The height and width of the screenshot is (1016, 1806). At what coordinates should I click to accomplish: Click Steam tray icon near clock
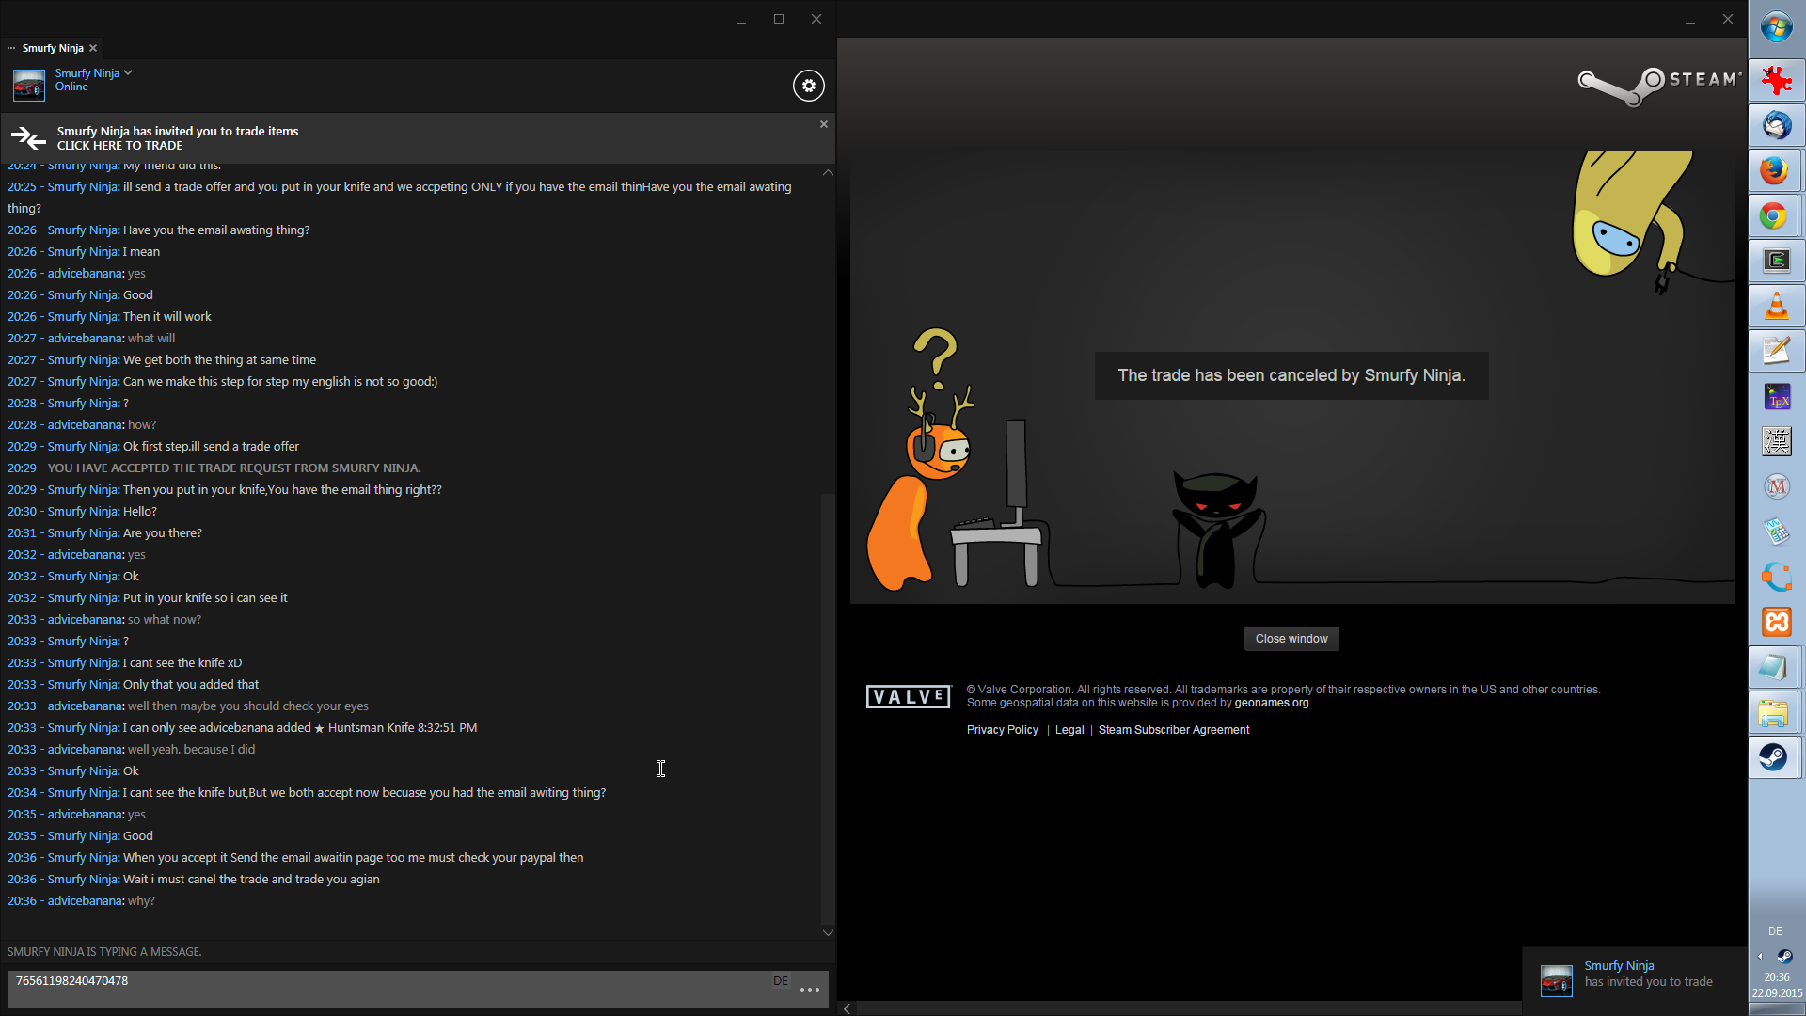1784,956
